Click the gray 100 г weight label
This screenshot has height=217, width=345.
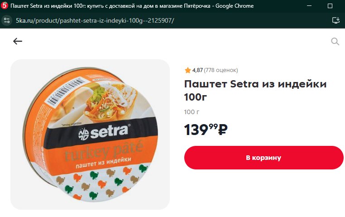pyautogui.click(x=192, y=112)
